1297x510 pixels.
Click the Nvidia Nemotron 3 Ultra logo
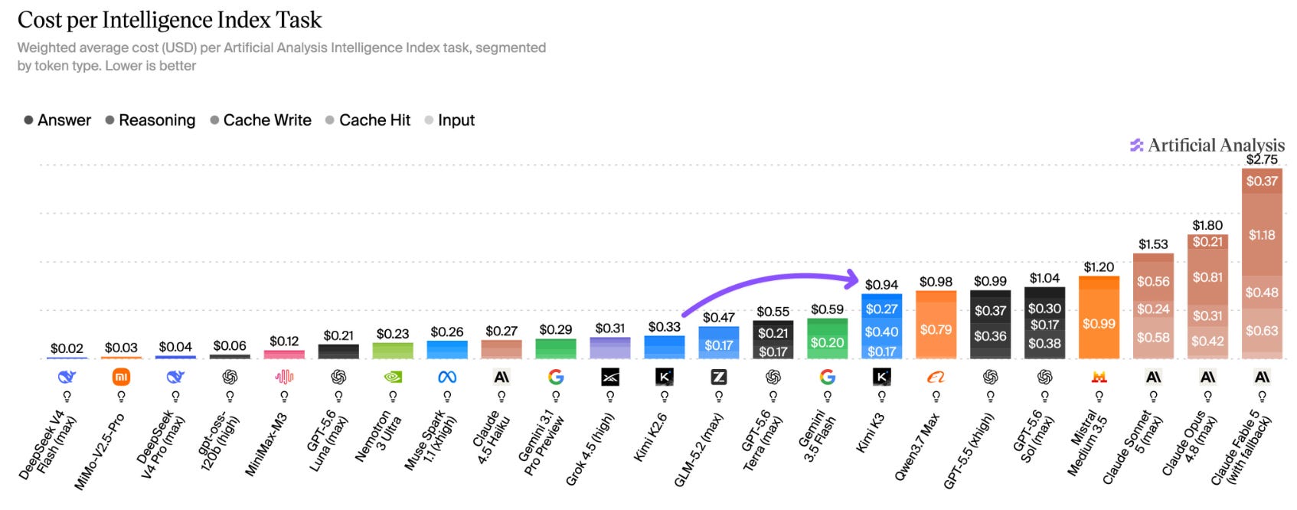393,377
